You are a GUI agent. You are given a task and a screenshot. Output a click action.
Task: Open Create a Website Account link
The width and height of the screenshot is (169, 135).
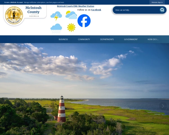click(x=14, y=2)
